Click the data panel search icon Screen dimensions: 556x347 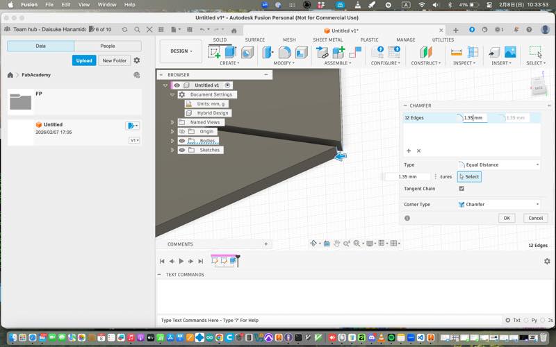pos(137,29)
